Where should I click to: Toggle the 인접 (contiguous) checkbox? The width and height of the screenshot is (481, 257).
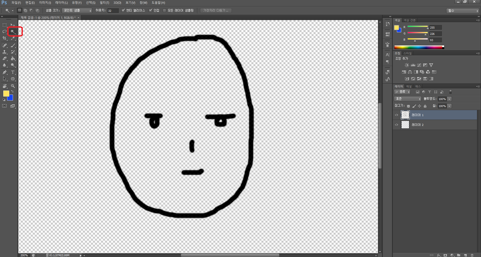pyautogui.click(x=150, y=10)
